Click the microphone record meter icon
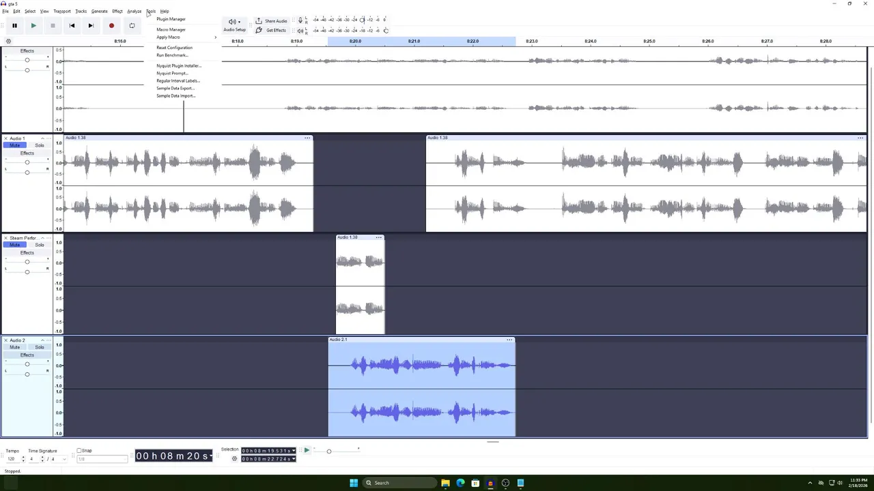Image resolution: width=874 pixels, height=491 pixels. tap(300, 20)
